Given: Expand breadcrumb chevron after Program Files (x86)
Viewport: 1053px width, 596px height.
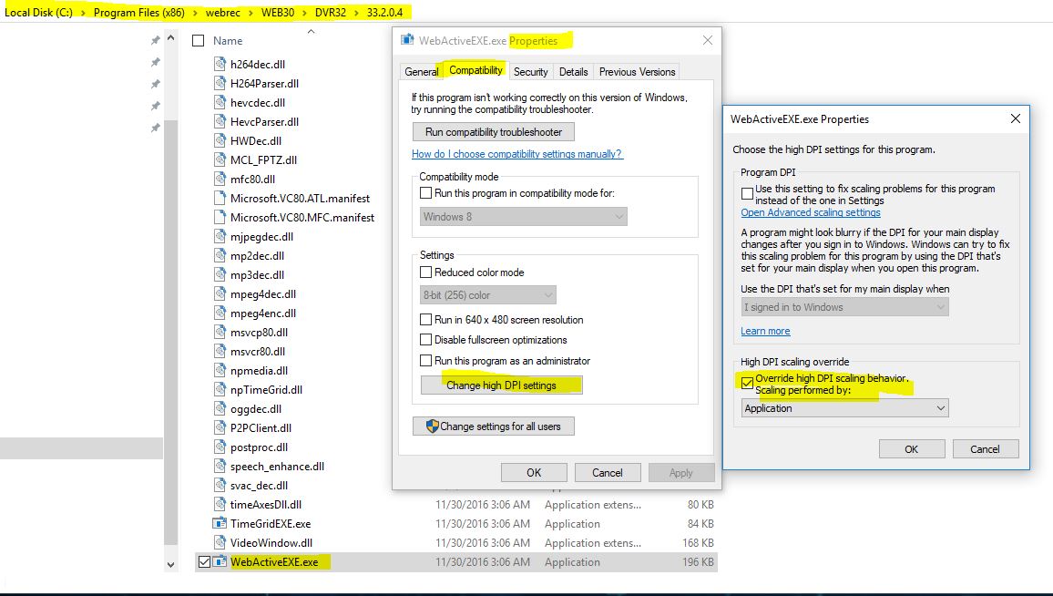Looking at the screenshot, I should point(196,13).
